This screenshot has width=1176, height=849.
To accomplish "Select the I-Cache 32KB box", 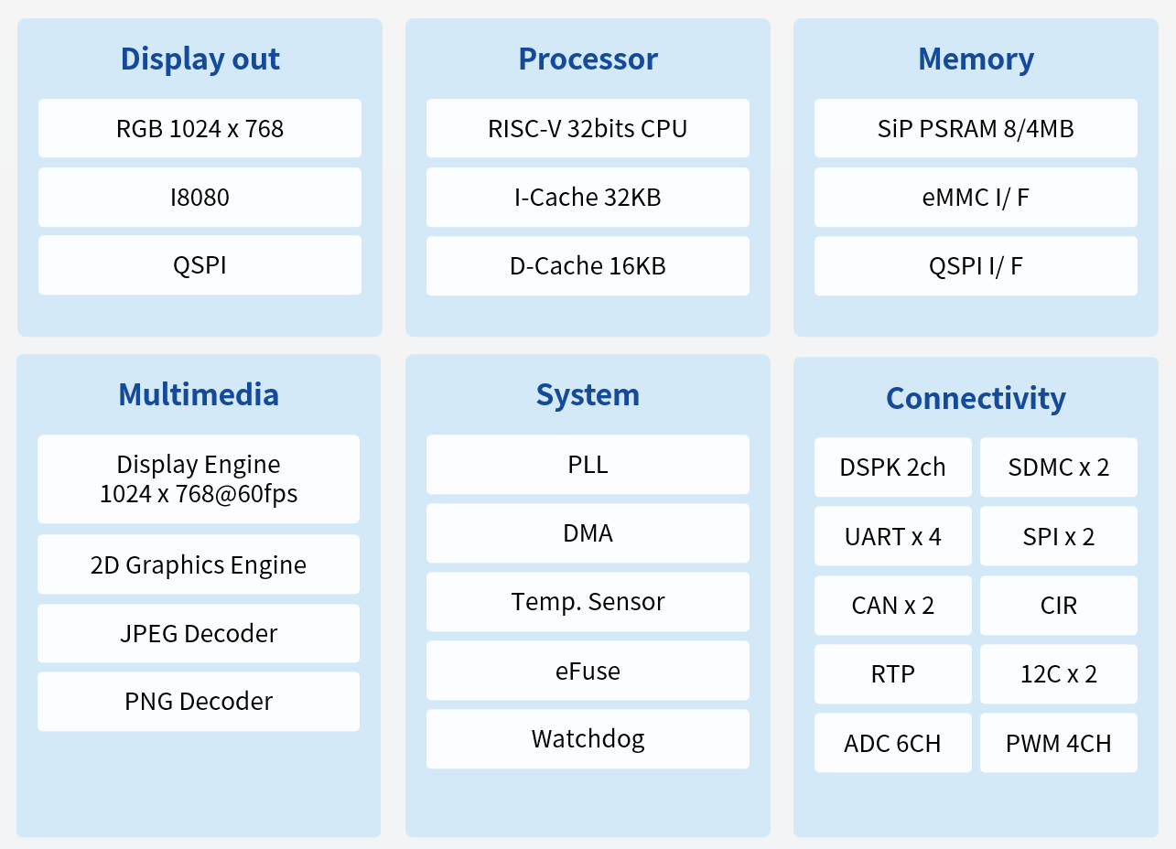I will (x=588, y=197).
